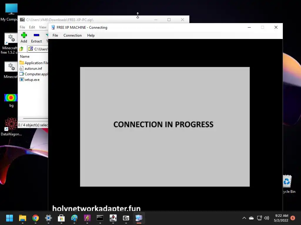Click the FREE XP MACHINE taskbar icon
Image resolution: width=301 pixels, height=225 pixels.
139,218
